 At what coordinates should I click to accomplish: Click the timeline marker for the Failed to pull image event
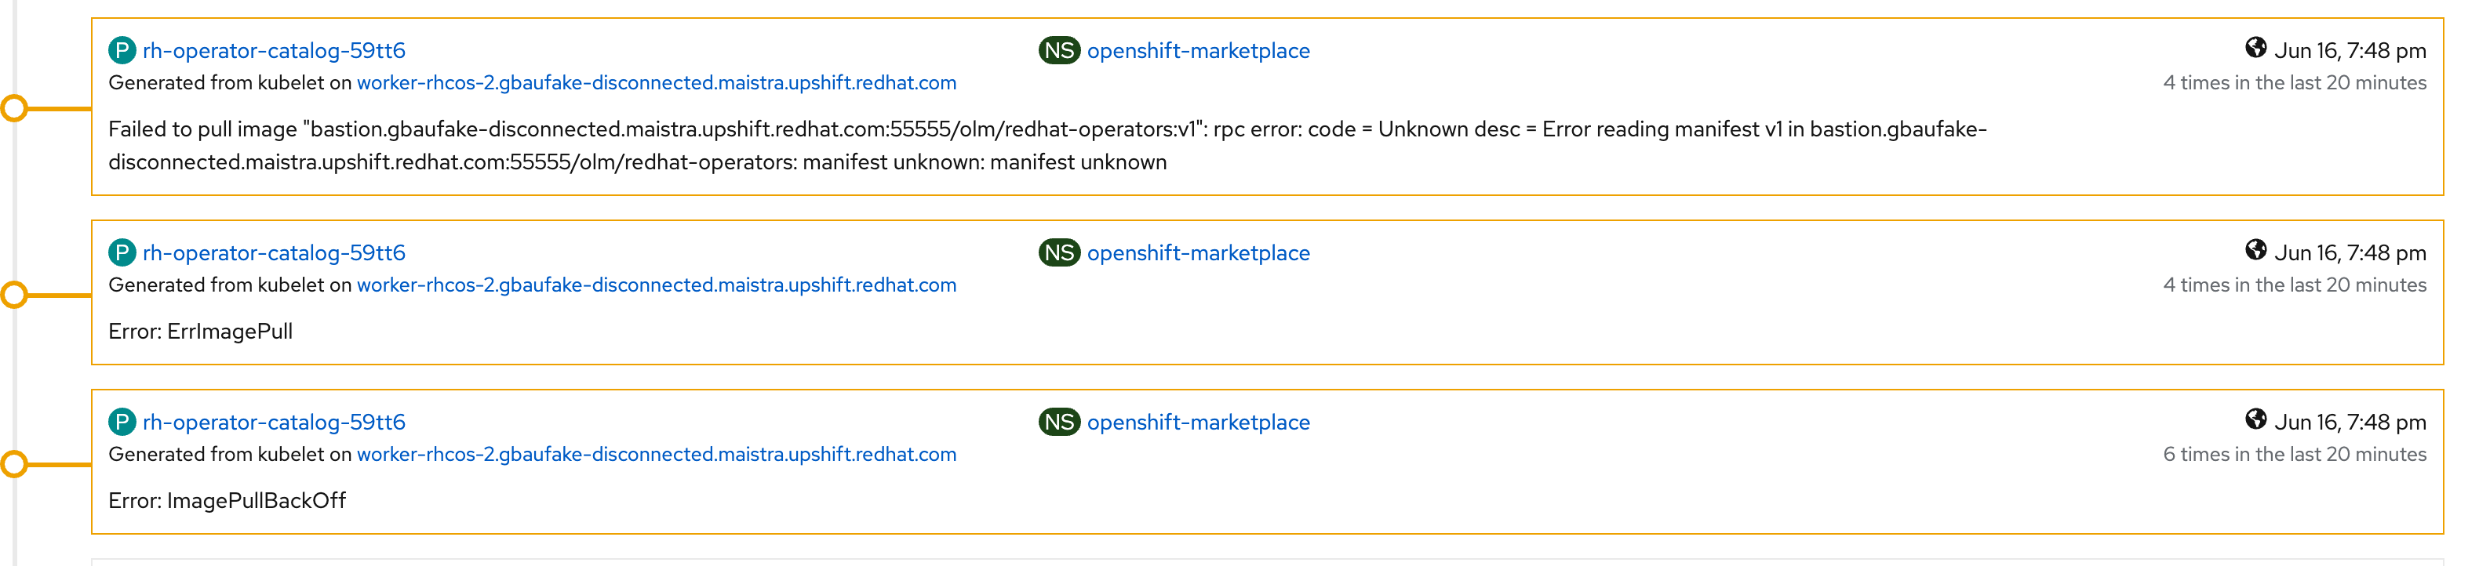point(13,109)
